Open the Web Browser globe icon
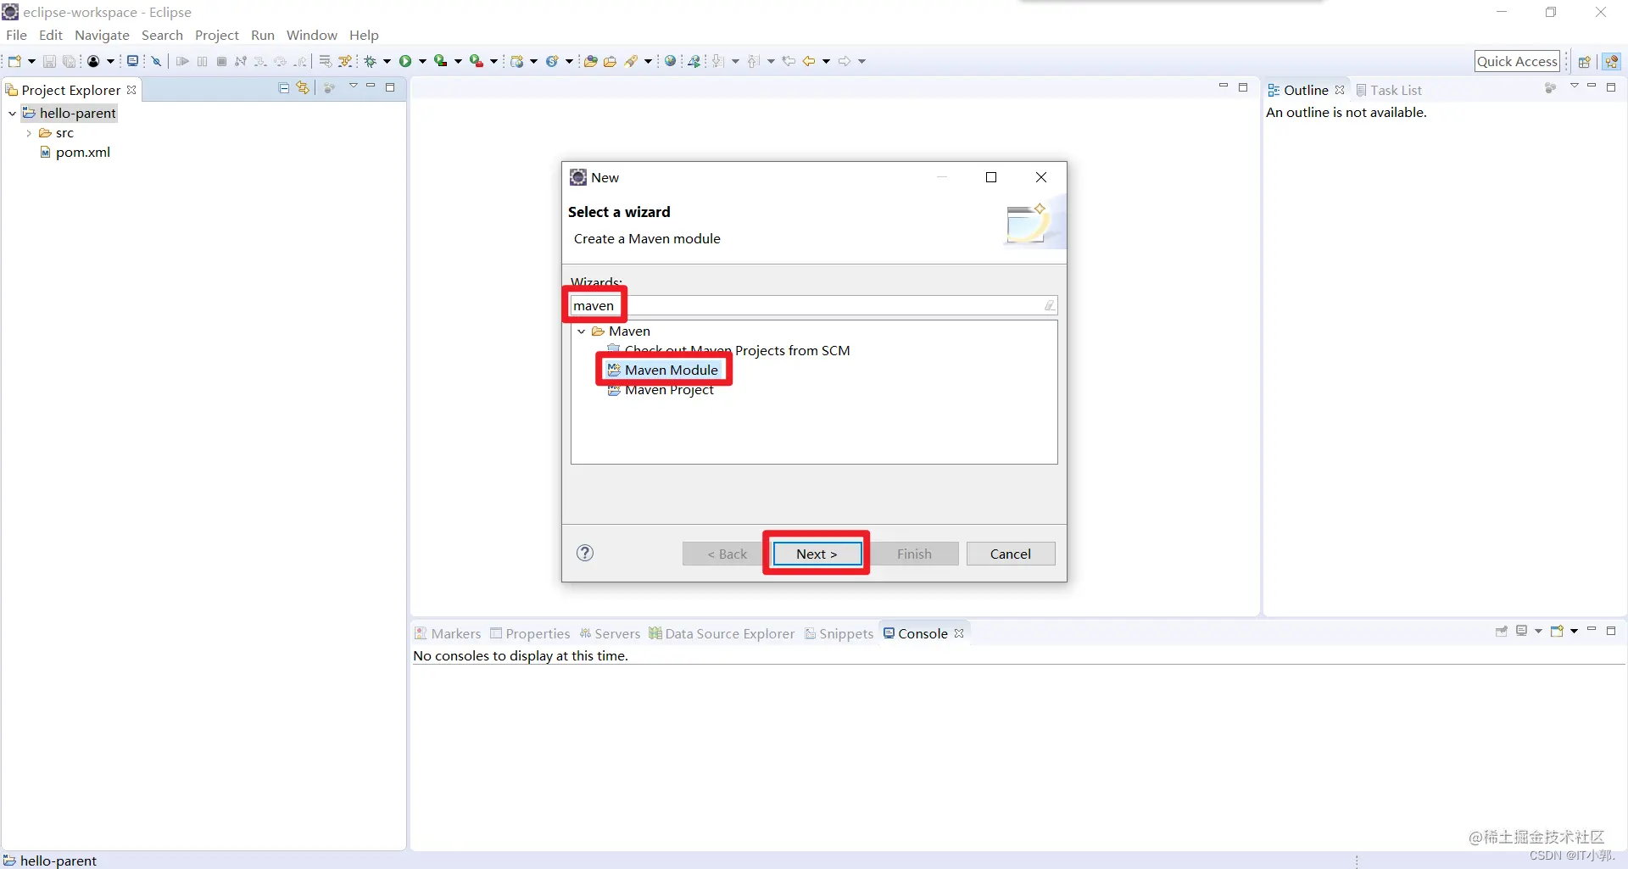Viewport: 1628px width, 869px height. pyautogui.click(x=670, y=61)
